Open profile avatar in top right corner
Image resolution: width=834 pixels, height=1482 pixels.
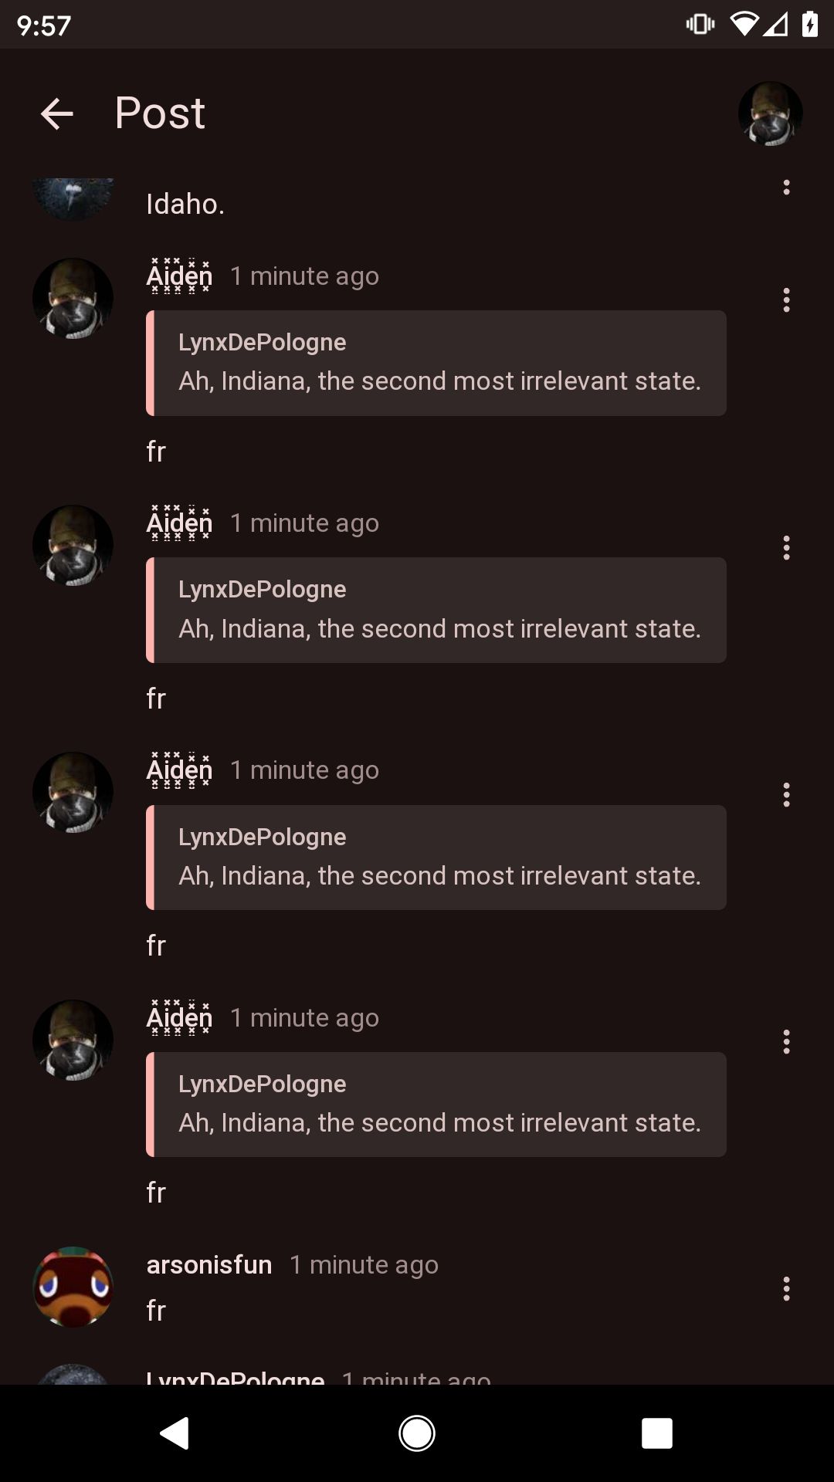pyautogui.click(x=770, y=113)
